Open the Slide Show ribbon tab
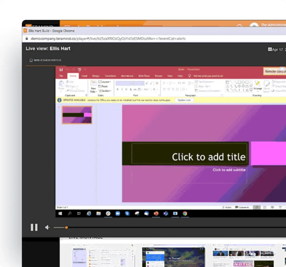This screenshot has width=286, height=267. tap(144, 76)
